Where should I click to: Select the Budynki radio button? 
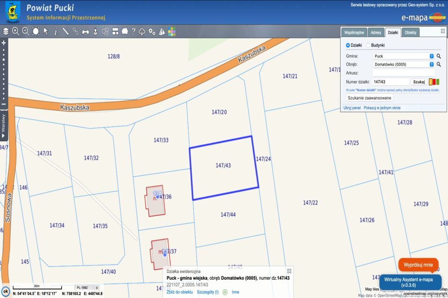click(x=368, y=45)
